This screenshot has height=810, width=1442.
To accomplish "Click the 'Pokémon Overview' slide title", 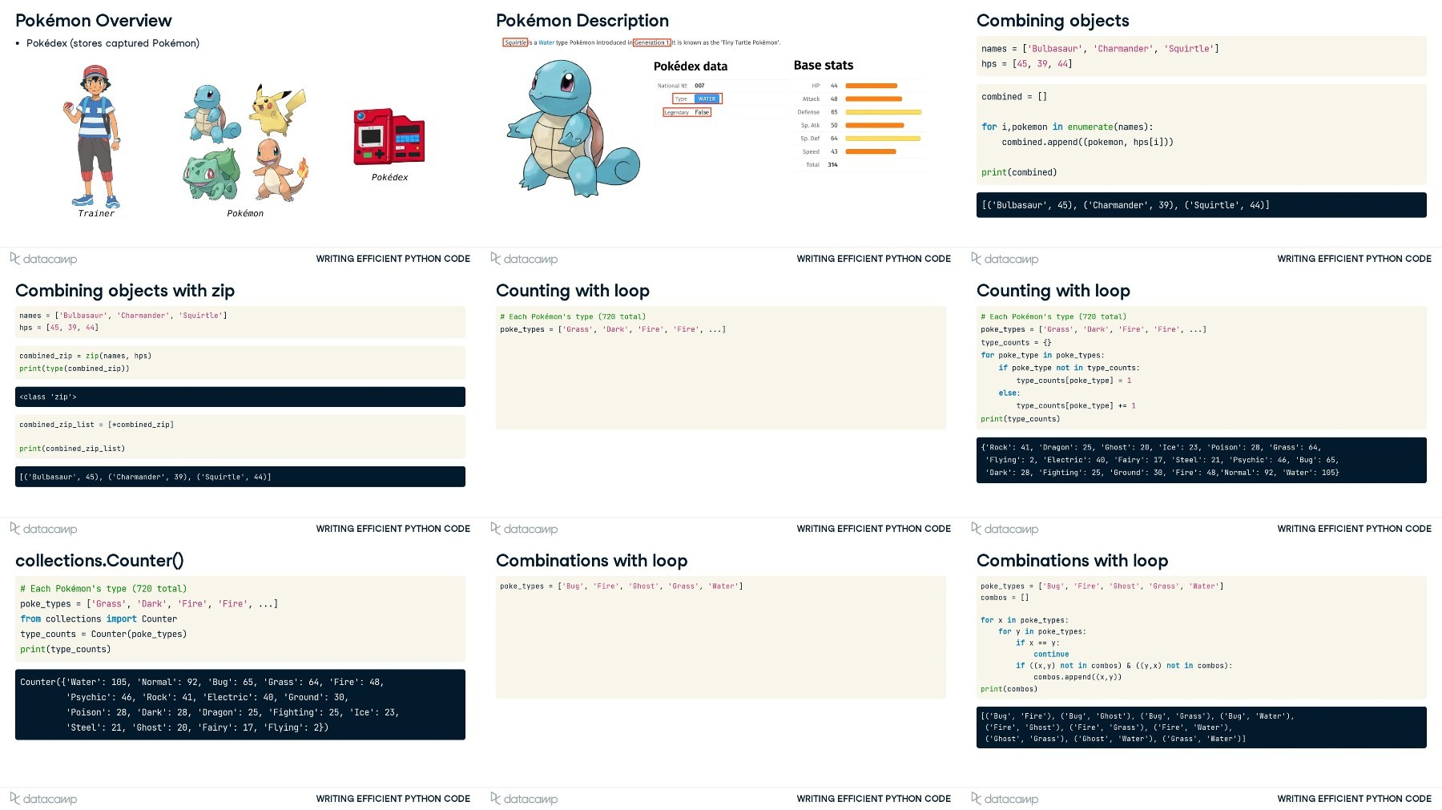I will click(94, 21).
